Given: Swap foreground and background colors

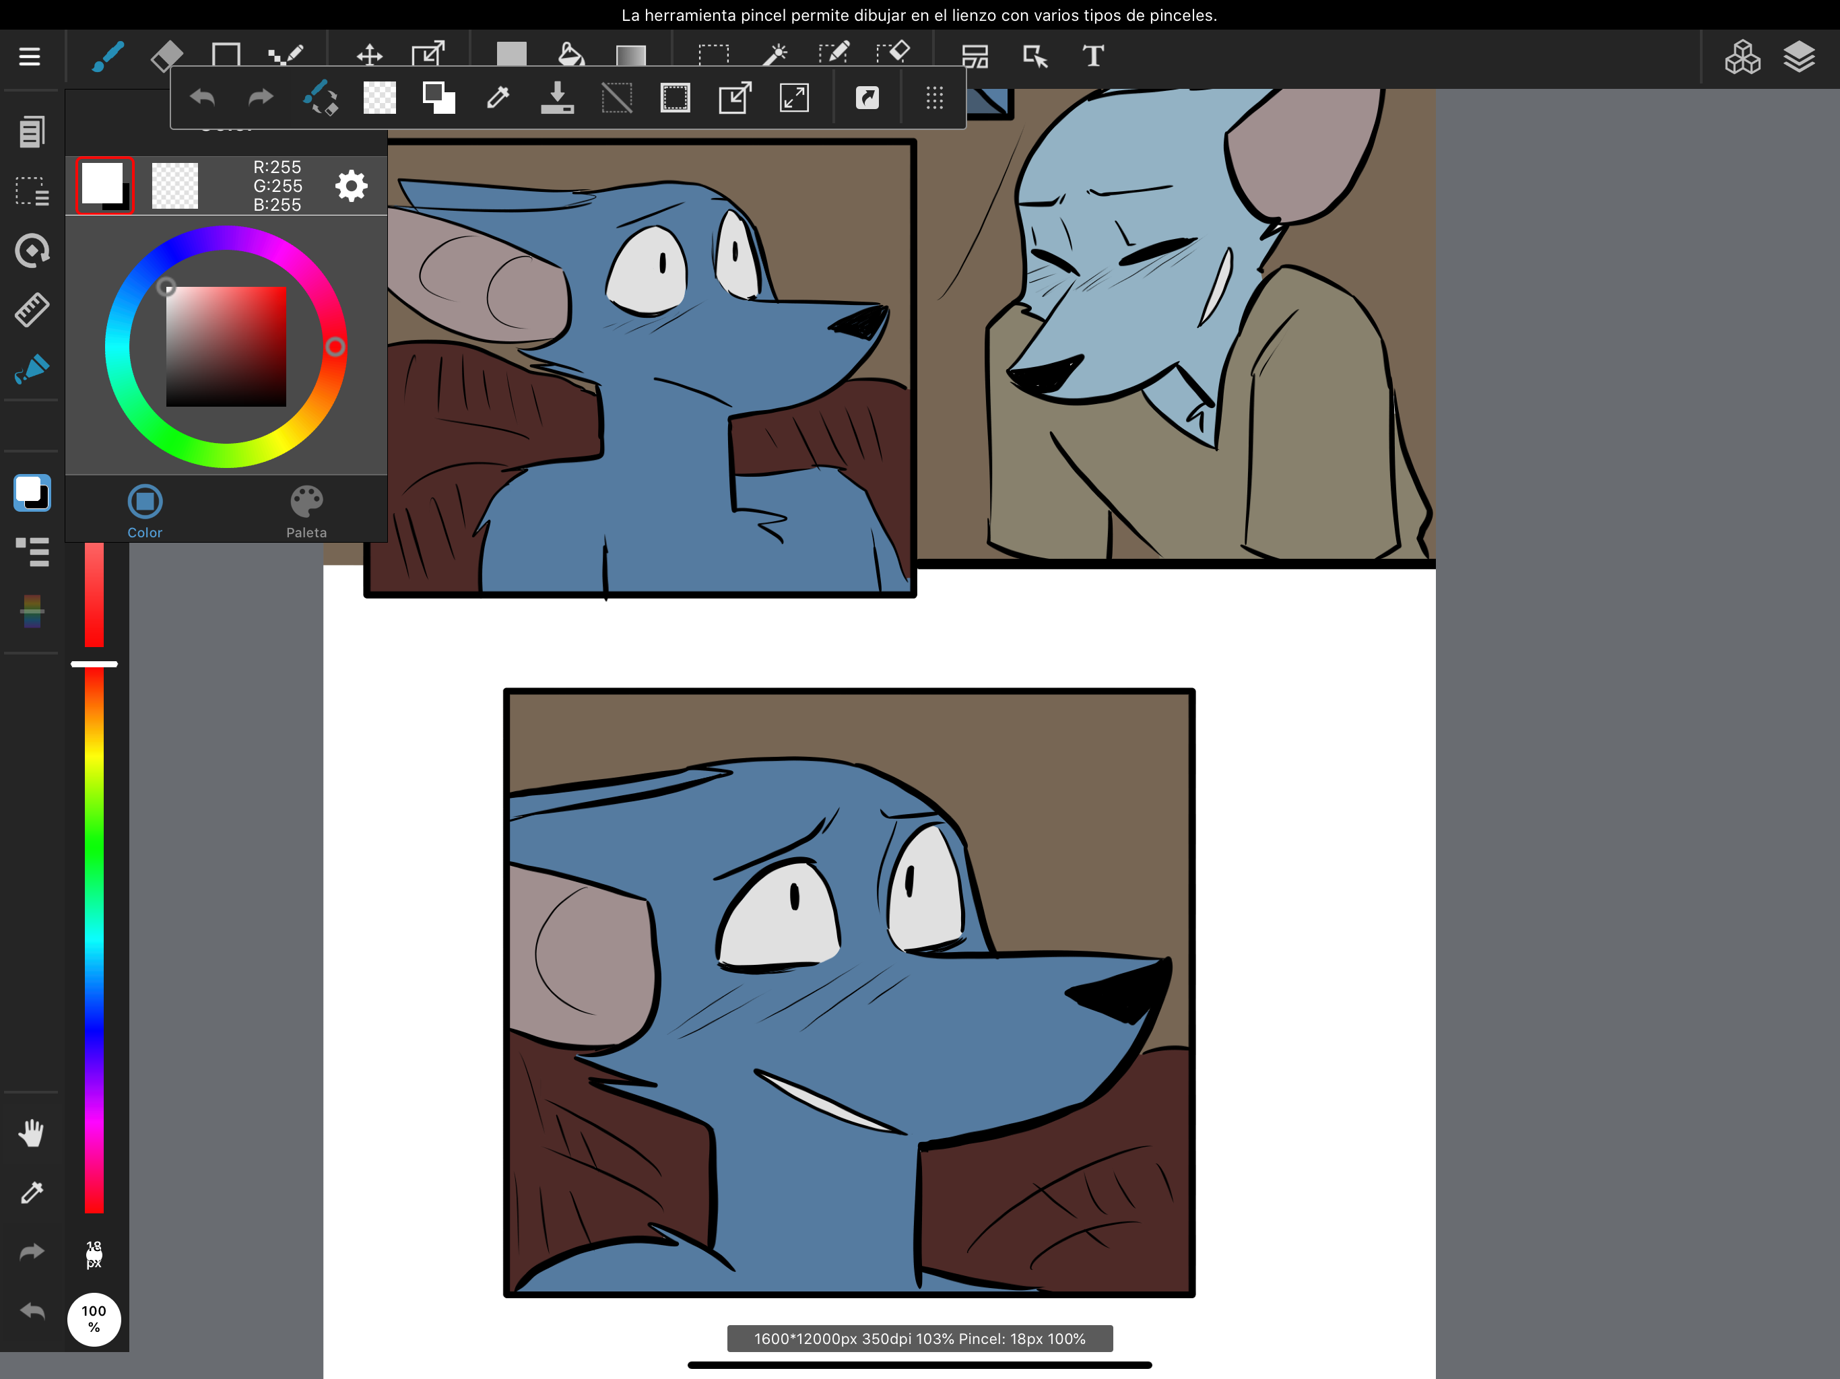Looking at the screenshot, I should [438, 98].
